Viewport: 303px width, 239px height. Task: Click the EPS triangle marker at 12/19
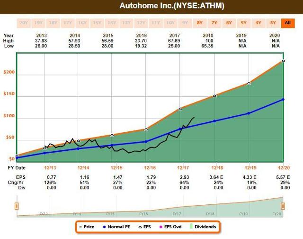pyautogui.click(x=249, y=83)
